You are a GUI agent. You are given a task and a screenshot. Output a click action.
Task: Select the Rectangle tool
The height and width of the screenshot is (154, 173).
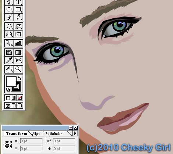pyautogui.click(x=18, y=10)
